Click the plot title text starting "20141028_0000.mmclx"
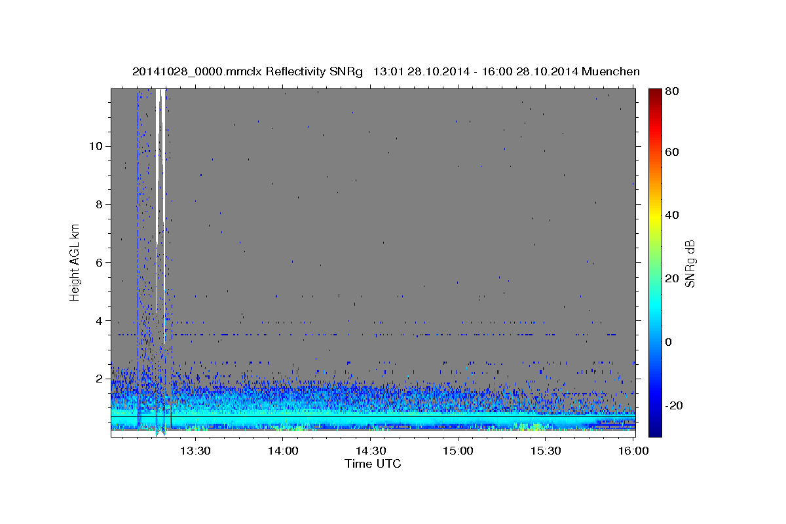 tap(386, 71)
